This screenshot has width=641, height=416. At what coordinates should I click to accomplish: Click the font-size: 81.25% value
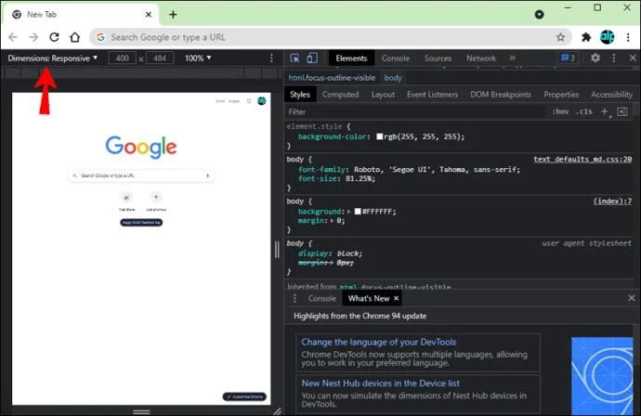(360, 178)
